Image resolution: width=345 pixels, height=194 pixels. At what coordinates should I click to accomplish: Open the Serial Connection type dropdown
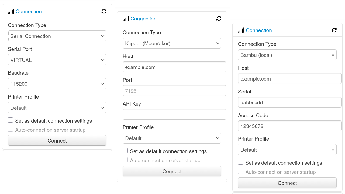(57, 36)
